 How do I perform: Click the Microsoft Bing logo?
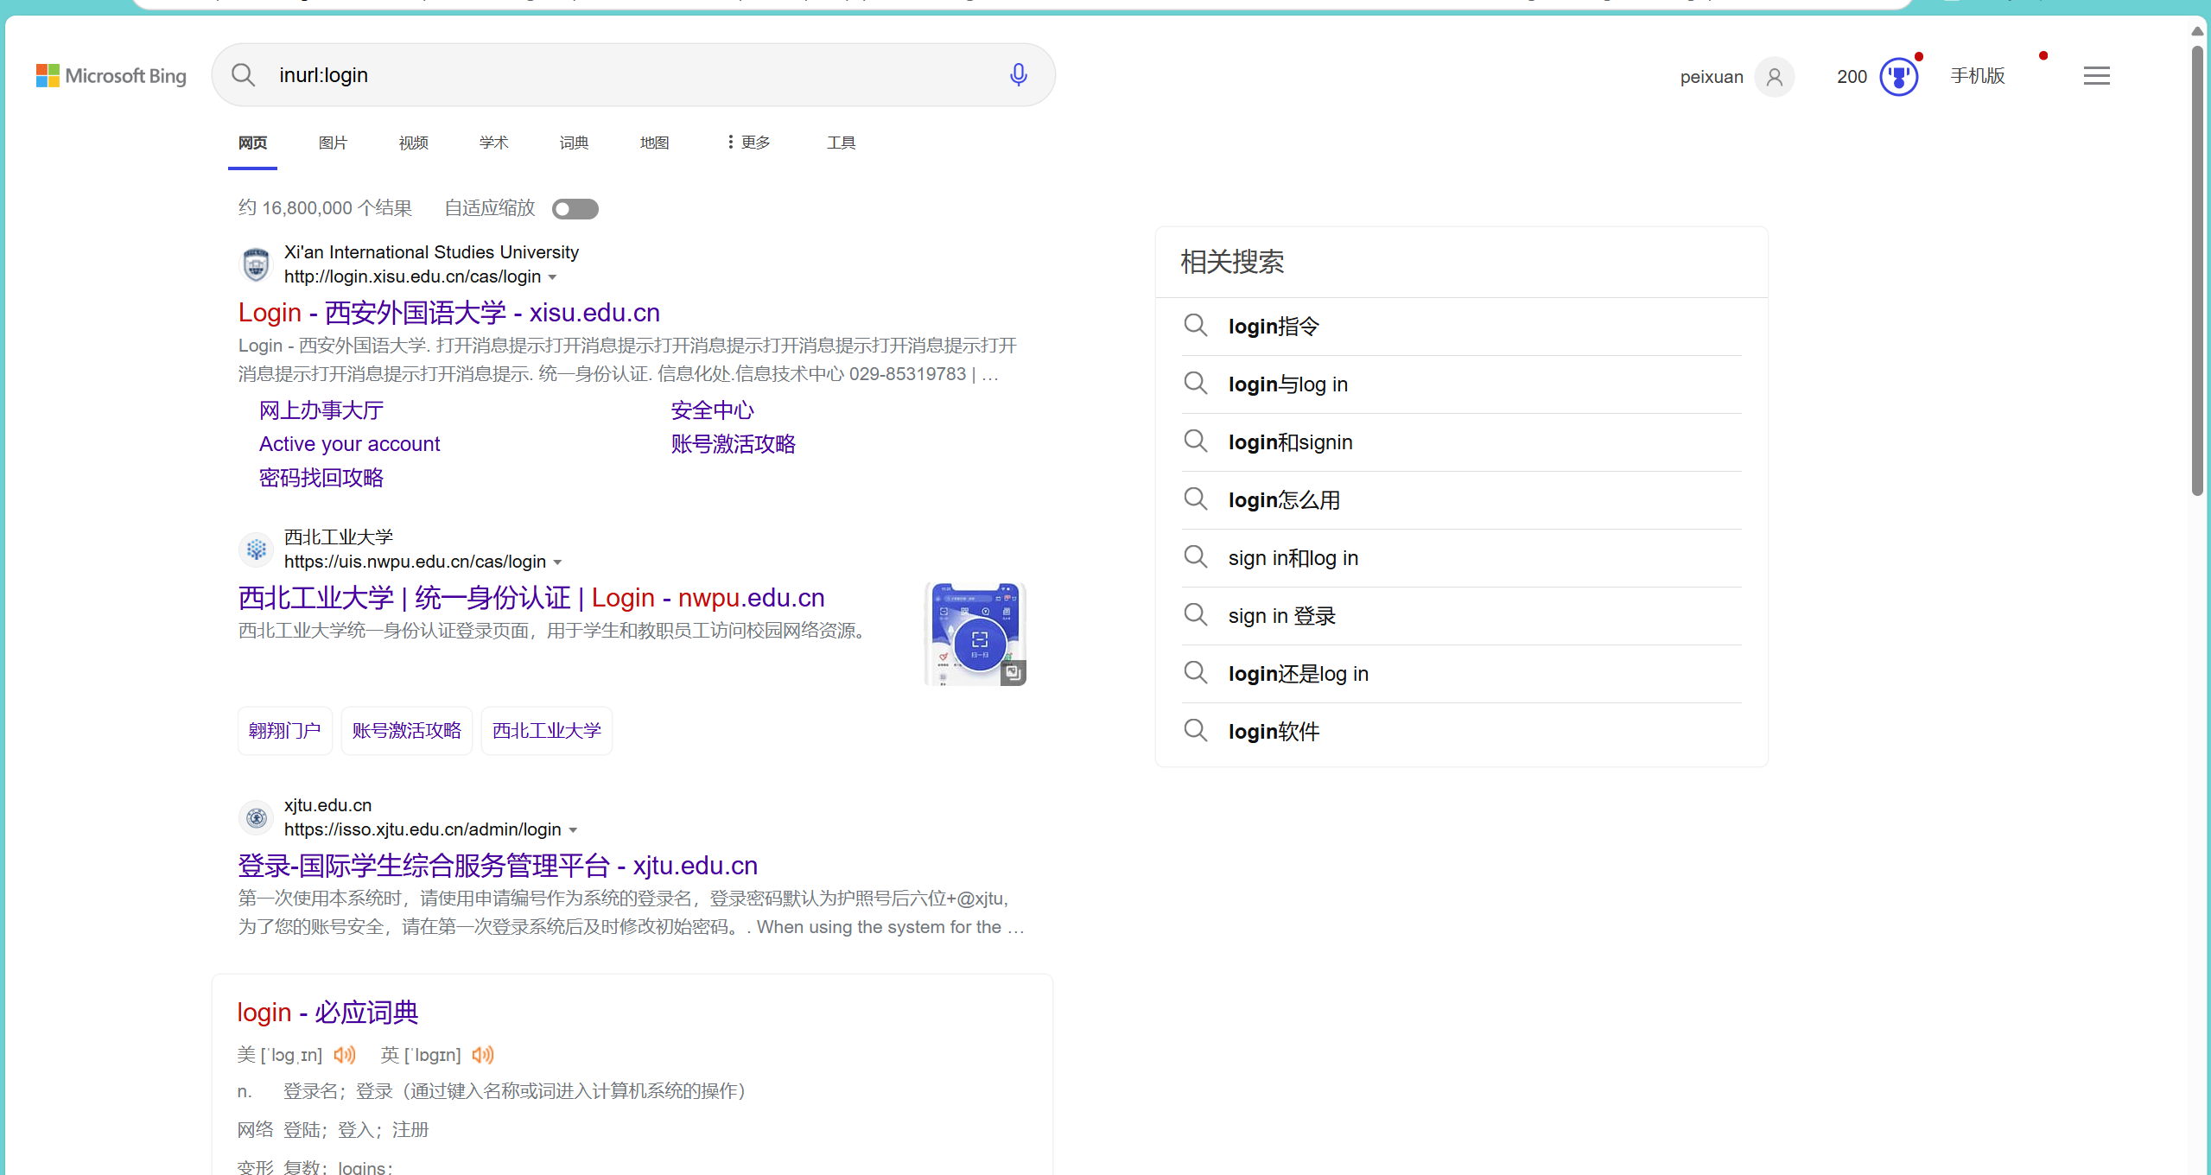click(x=111, y=76)
